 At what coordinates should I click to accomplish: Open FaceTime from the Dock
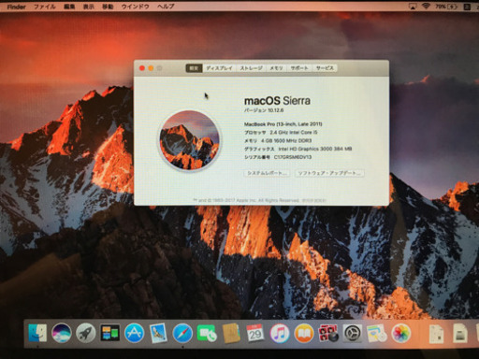(207, 333)
